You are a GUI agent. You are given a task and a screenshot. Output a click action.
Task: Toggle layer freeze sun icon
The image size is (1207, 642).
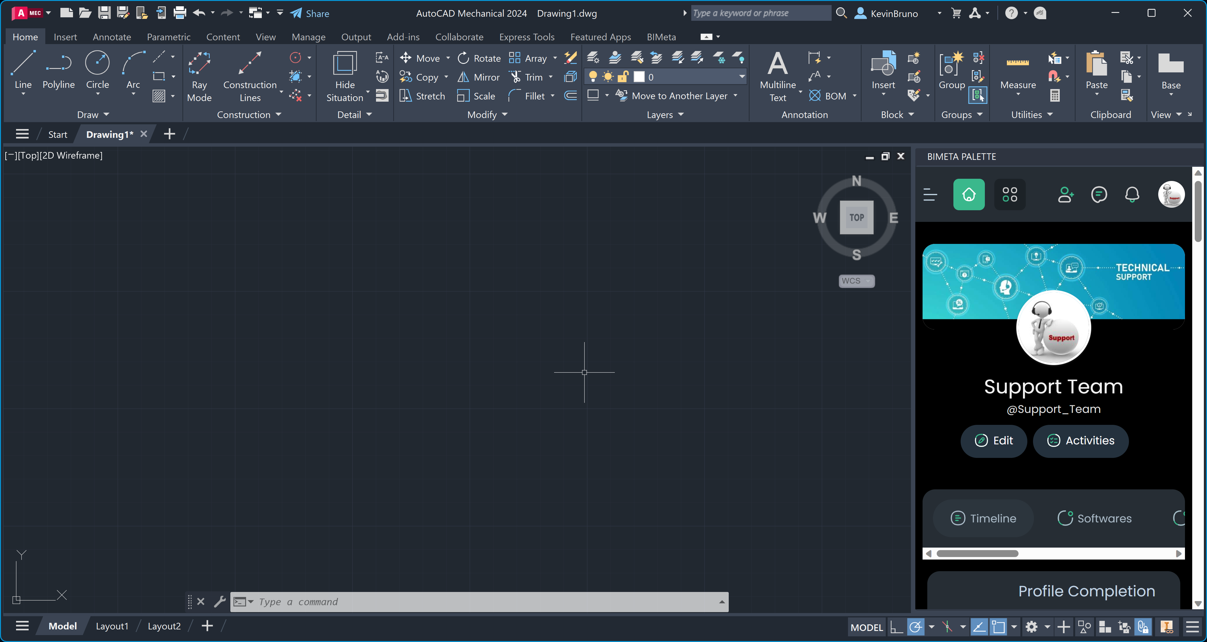click(x=608, y=77)
